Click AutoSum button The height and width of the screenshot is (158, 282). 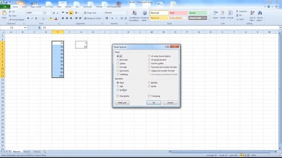tap(242, 11)
